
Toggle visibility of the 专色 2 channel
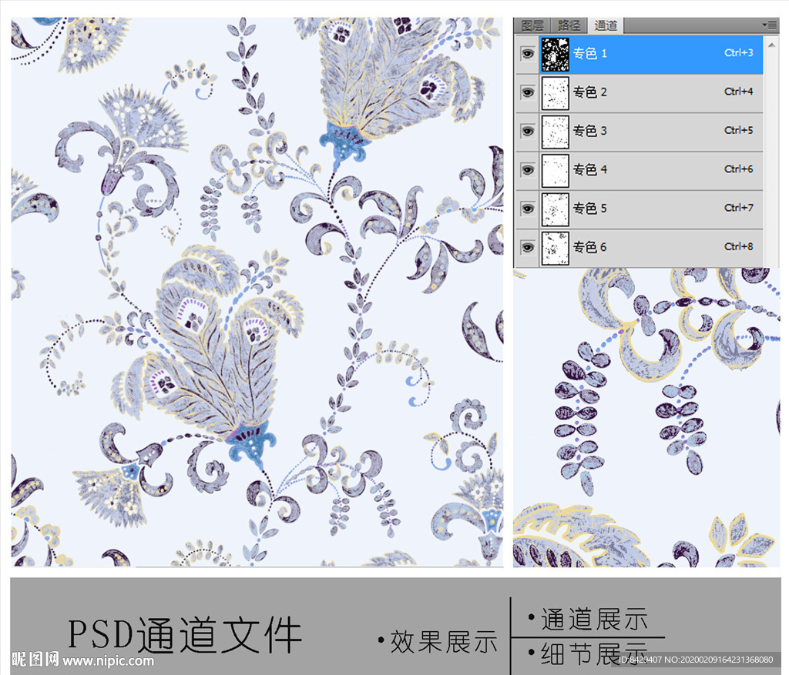pos(527,92)
